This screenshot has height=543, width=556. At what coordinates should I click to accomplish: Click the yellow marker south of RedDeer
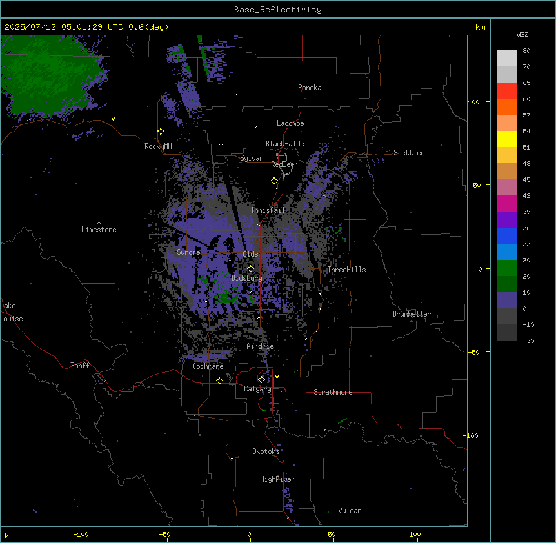coord(274,181)
